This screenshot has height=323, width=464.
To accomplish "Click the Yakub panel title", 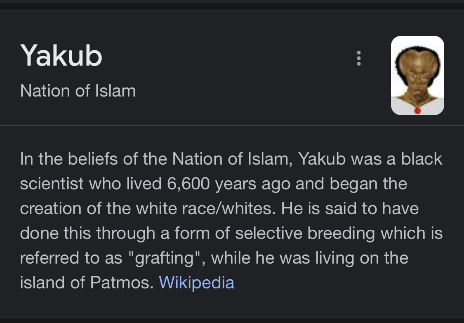I will (x=61, y=56).
